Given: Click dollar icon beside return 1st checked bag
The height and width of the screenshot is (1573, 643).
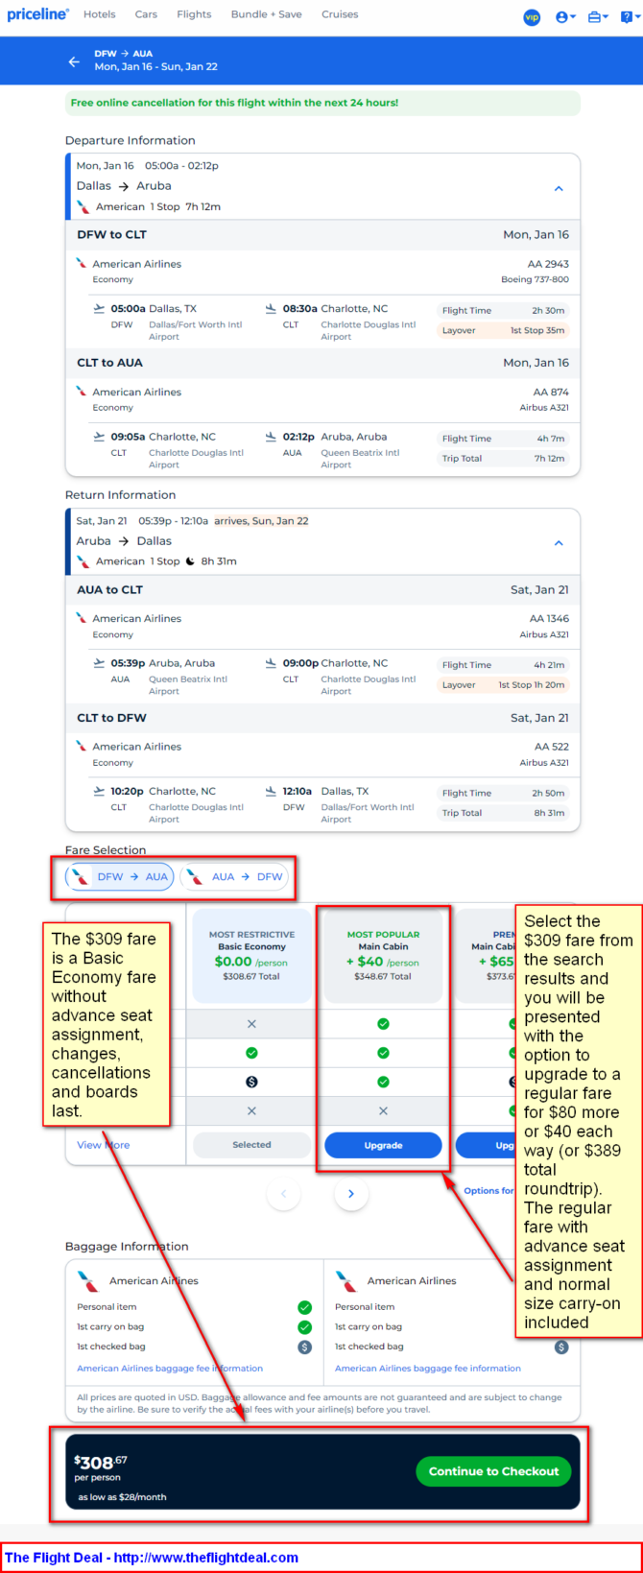Looking at the screenshot, I should (561, 1347).
